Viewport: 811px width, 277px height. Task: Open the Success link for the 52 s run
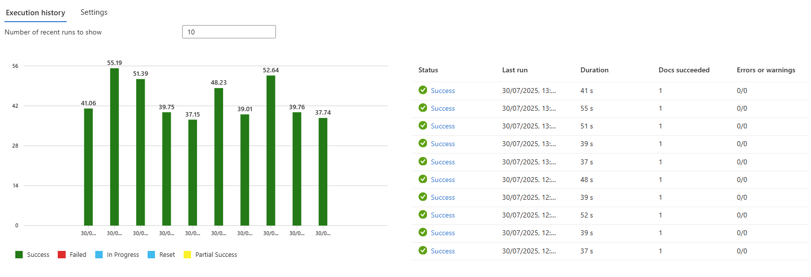(443, 215)
